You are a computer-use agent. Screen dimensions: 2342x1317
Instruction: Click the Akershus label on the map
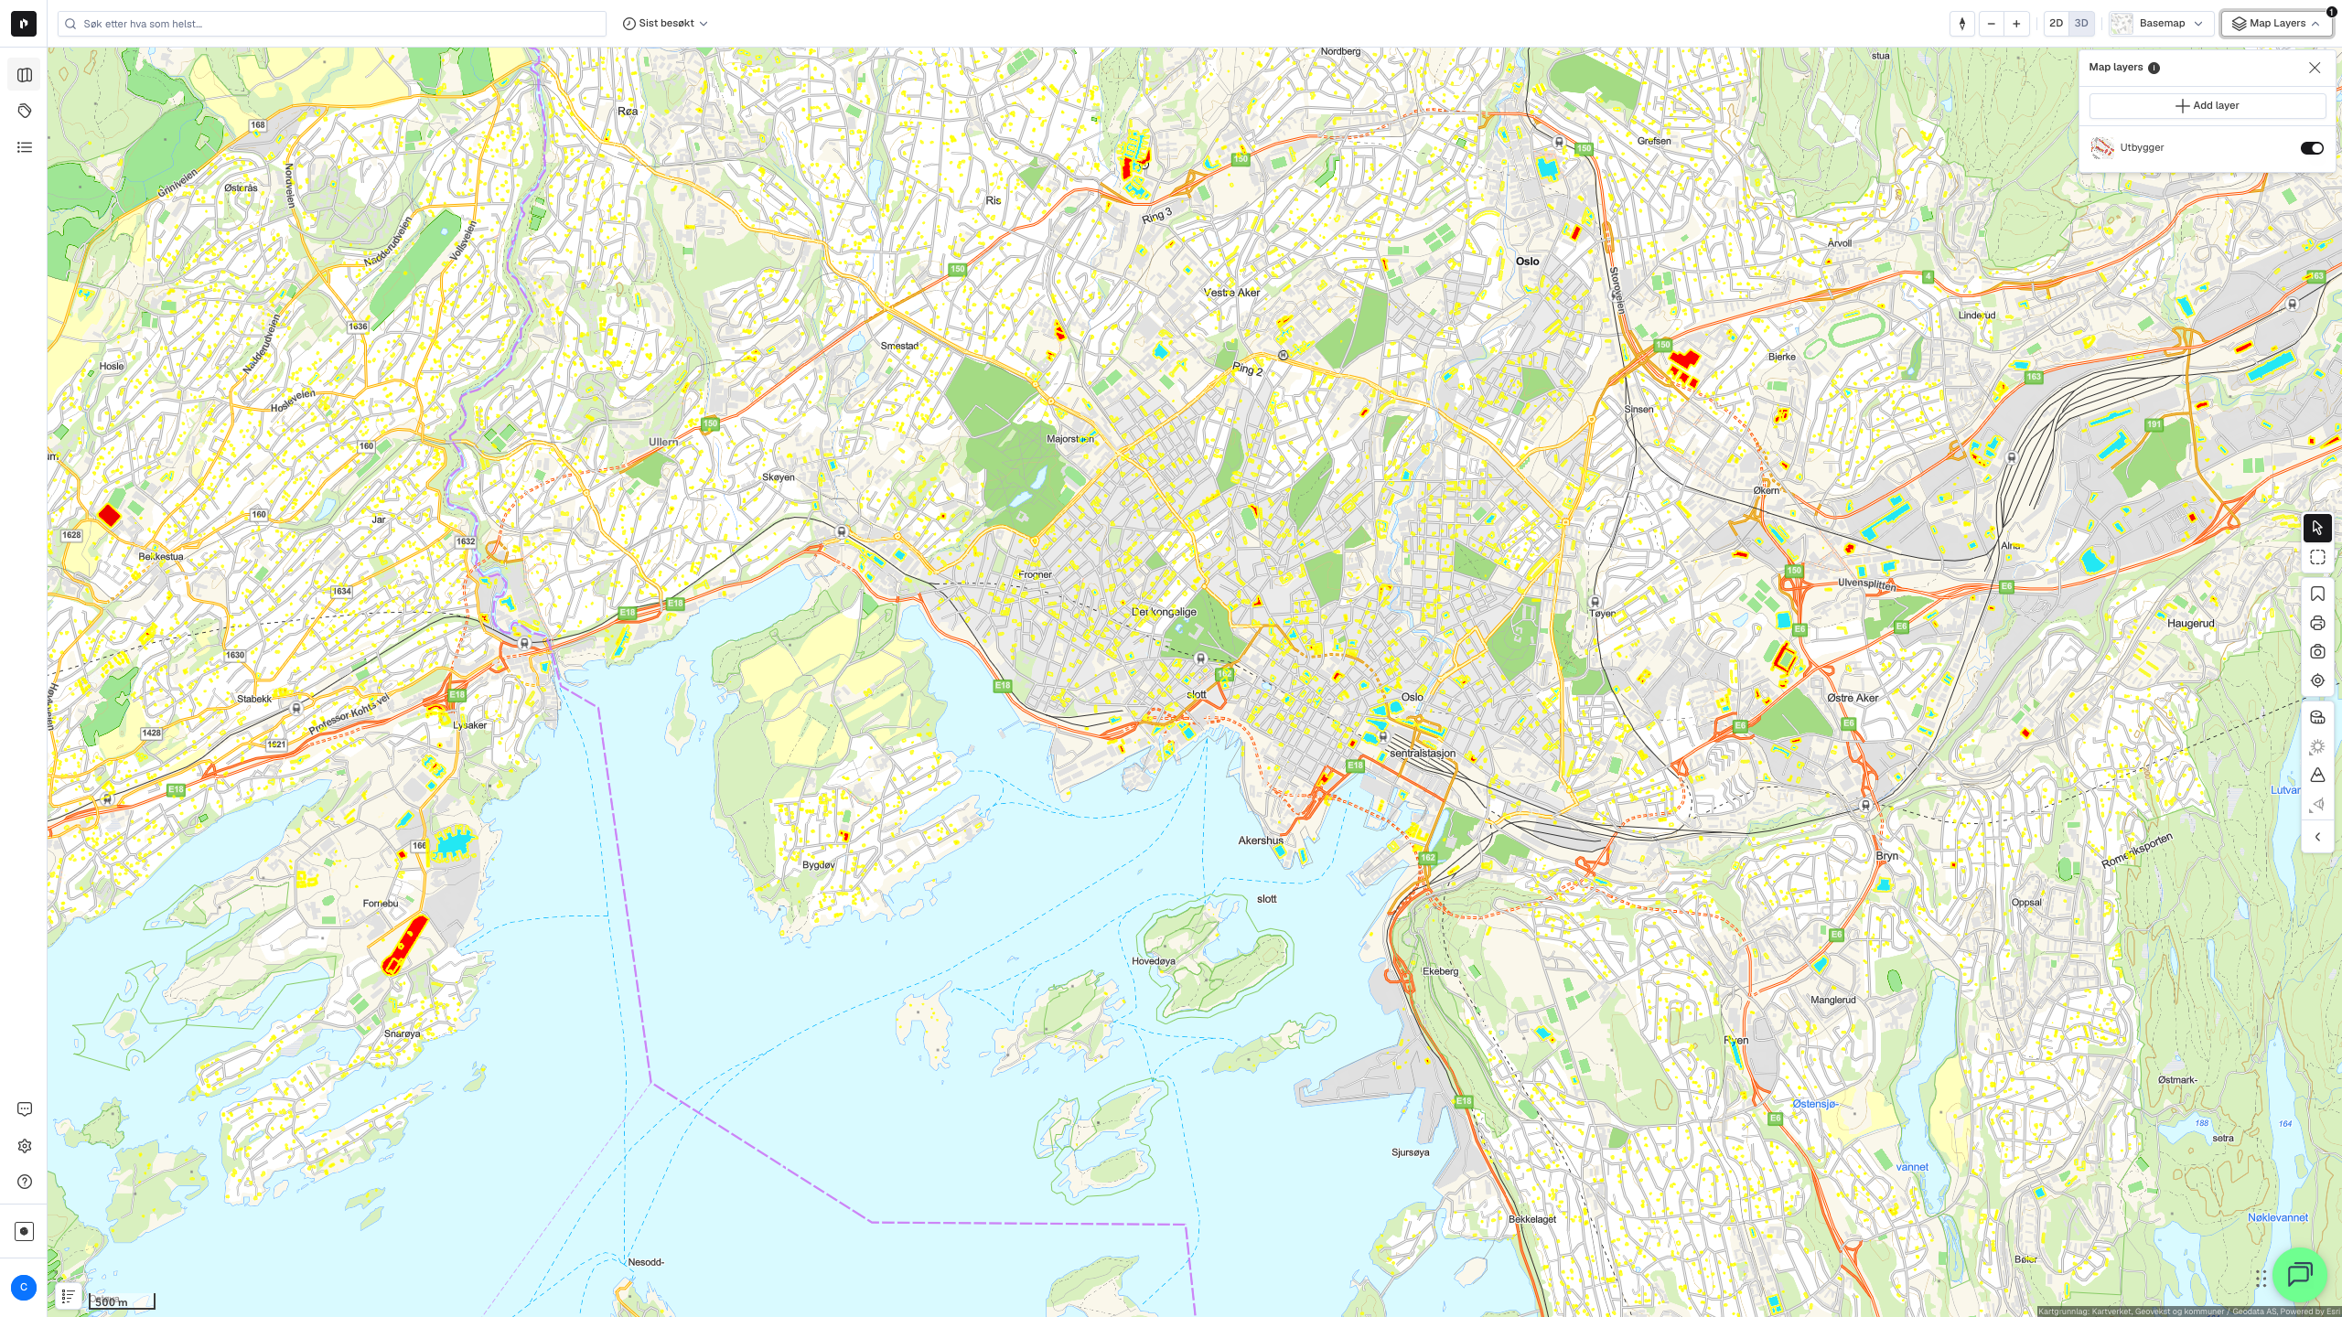coord(1261,841)
